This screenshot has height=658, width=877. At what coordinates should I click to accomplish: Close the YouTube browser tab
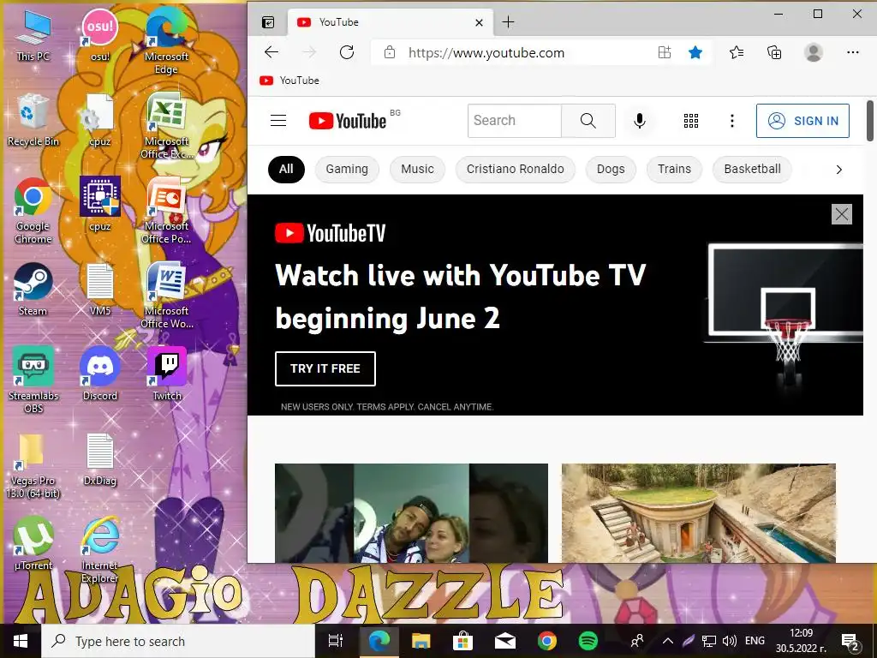pos(479,22)
